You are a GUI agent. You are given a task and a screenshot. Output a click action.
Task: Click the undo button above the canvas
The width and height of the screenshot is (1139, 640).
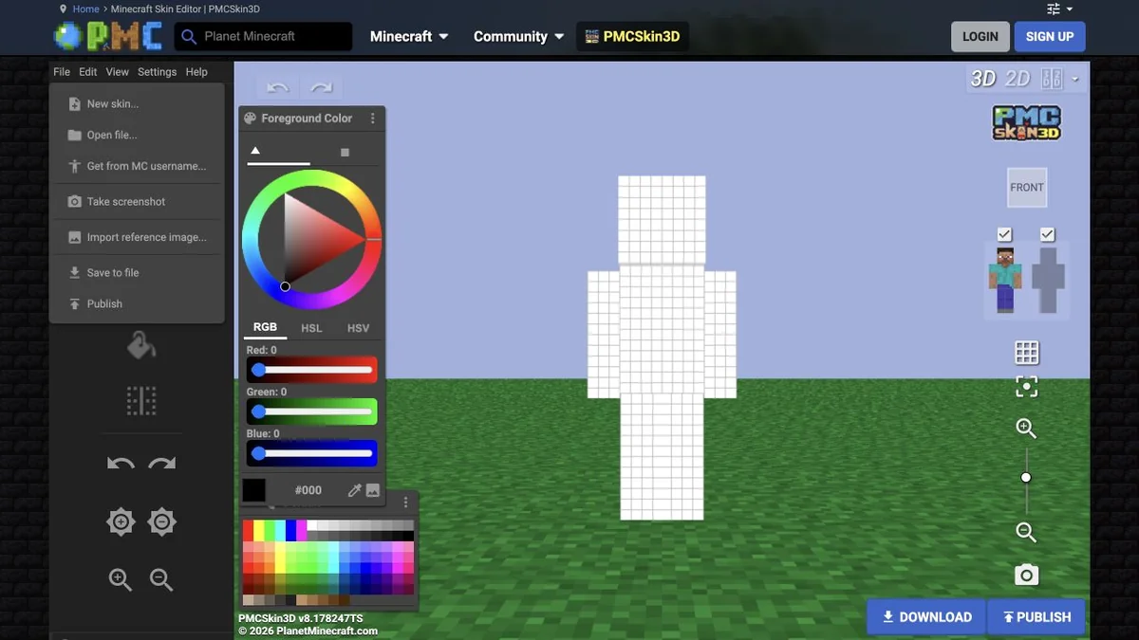coord(277,87)
